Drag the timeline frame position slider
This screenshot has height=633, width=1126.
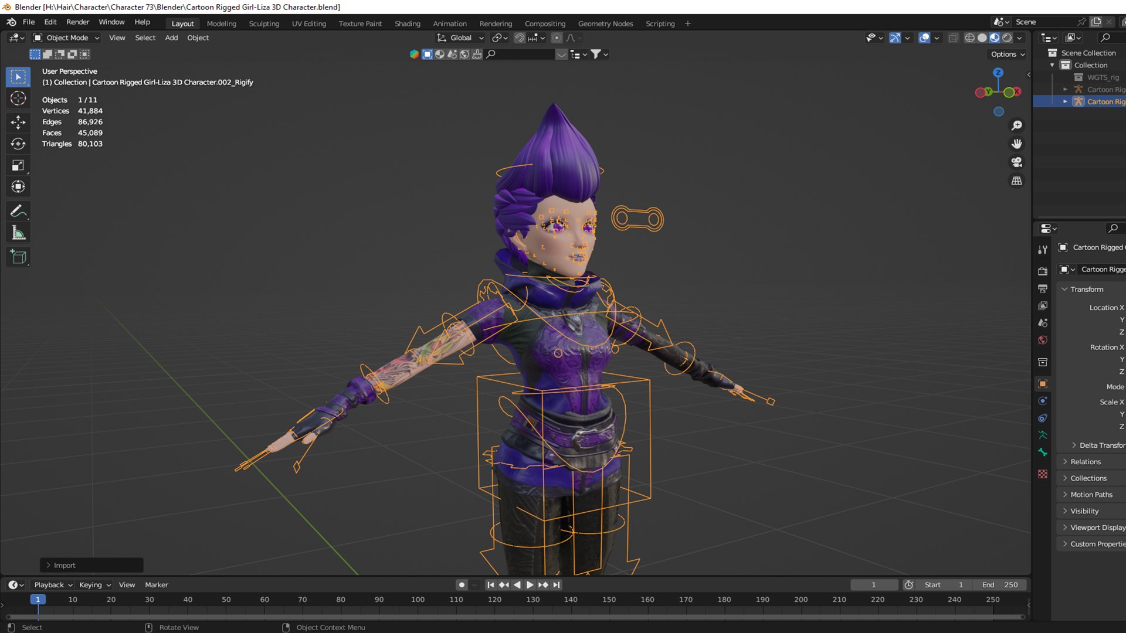(36, 599)
